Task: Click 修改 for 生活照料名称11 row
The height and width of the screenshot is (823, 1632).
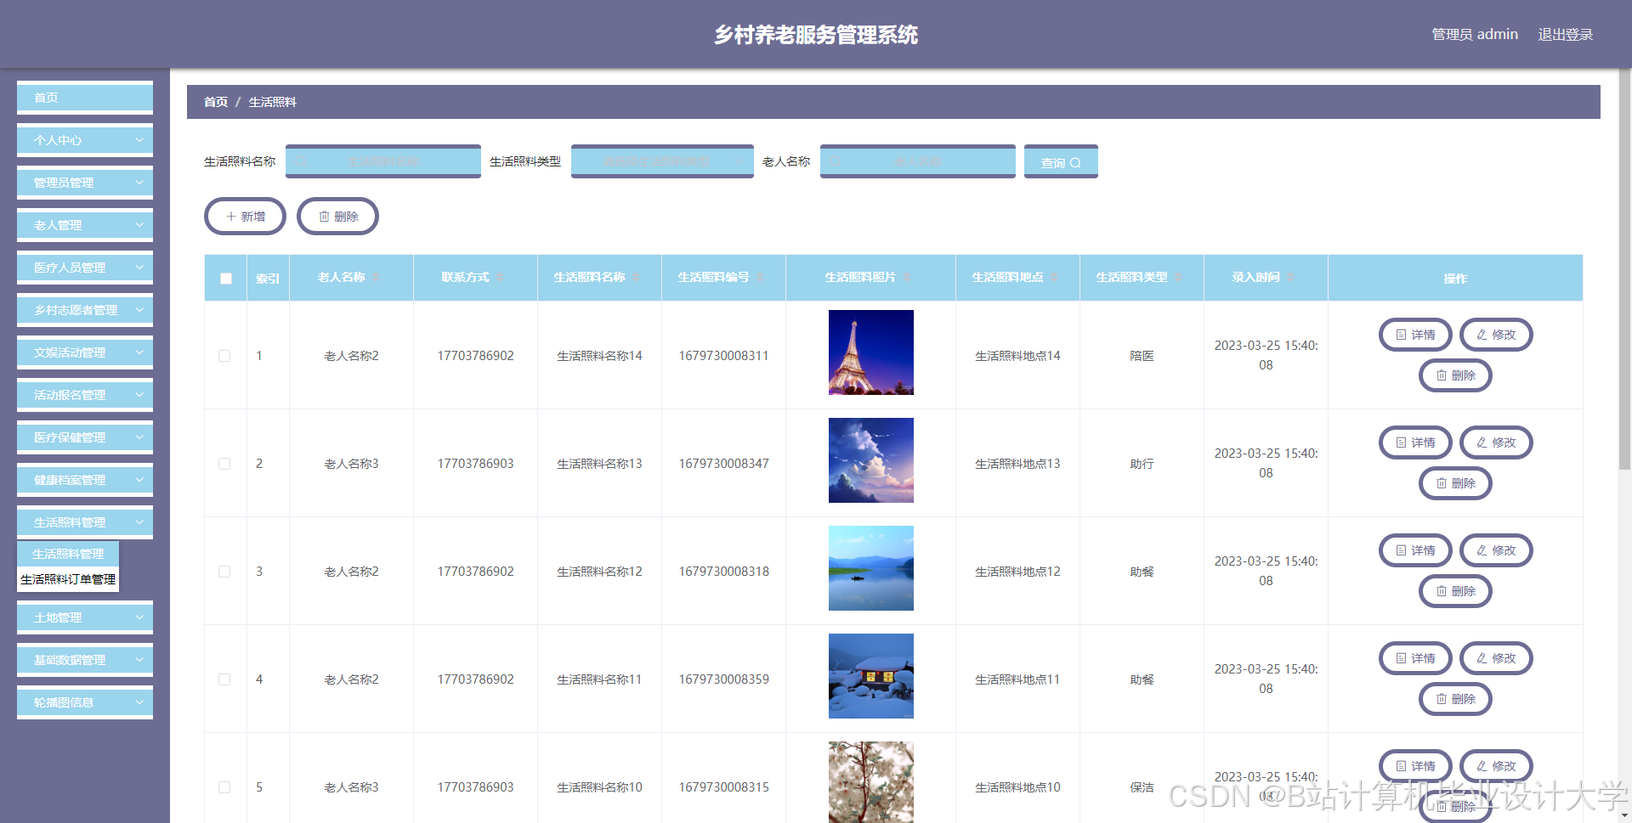Action: [1496, 658]
